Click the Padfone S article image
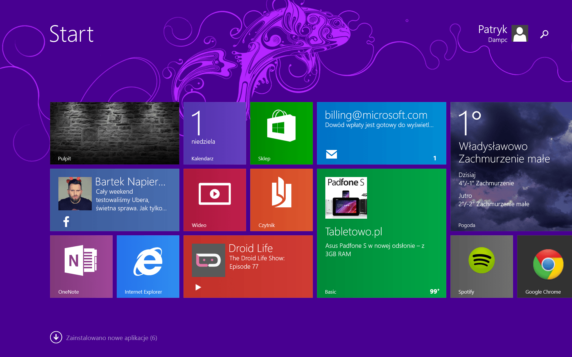Screen dimensions: 572x357 (x=346, y=198)
